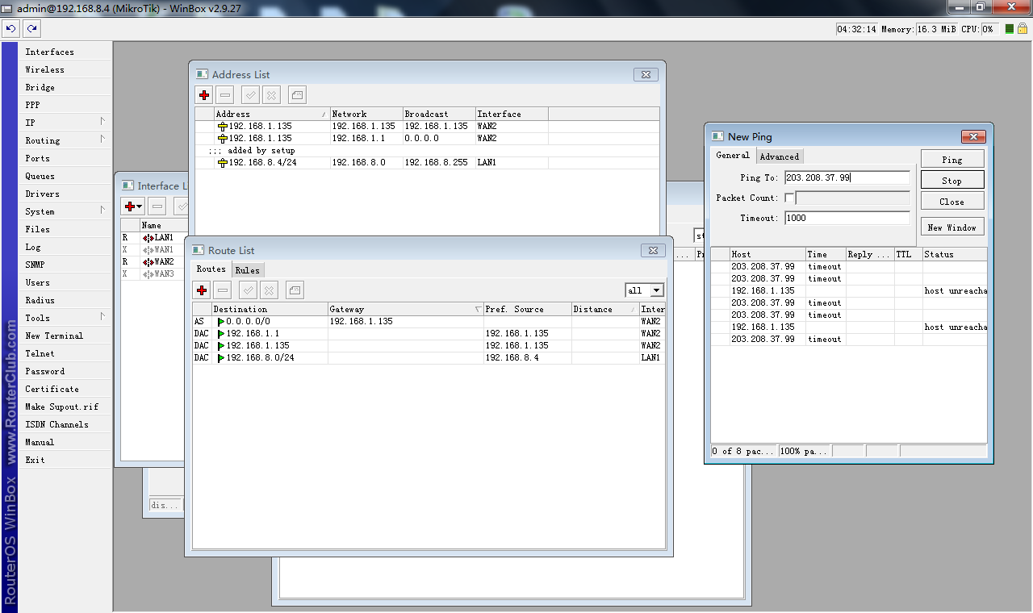Open the Password menu item
The image size is (1033, 613).
tap(65, 371)
